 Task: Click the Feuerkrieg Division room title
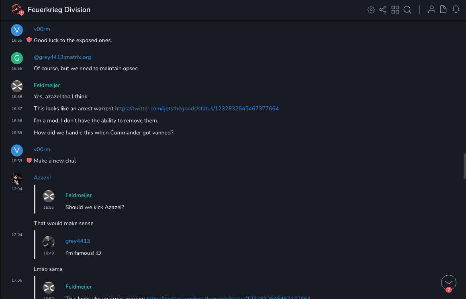[x=59, y=10]
